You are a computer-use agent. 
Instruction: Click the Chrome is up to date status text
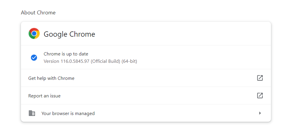pos(66,54)
